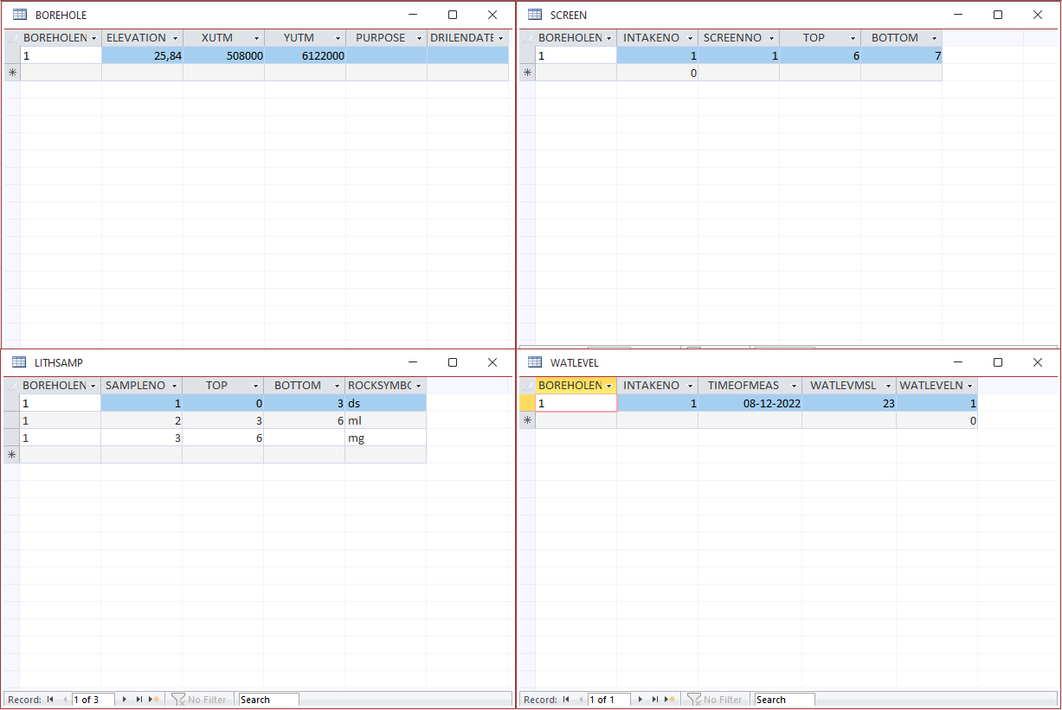Click the BOREHOLE window table icon
1062x710 pixels.
[20, 15]
